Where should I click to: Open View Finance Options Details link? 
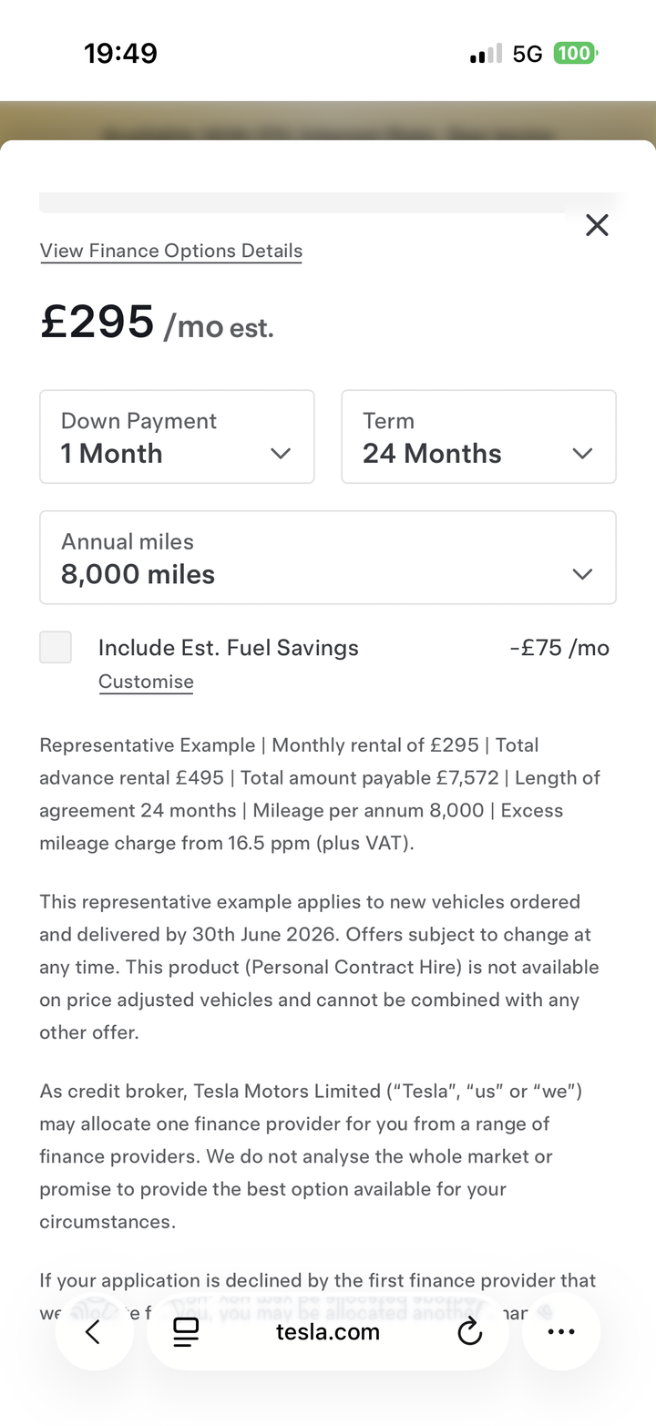click(171, 251)
